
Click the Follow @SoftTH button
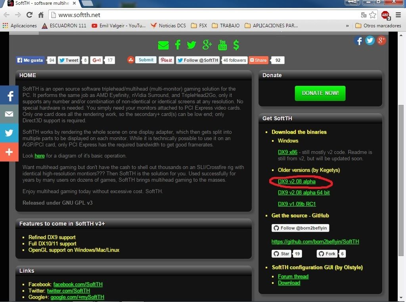198,60
